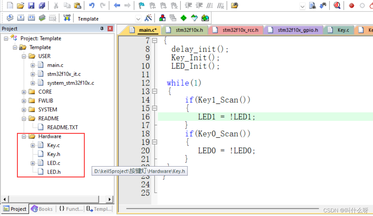Paste from clipboard toolbar icon

77,5
